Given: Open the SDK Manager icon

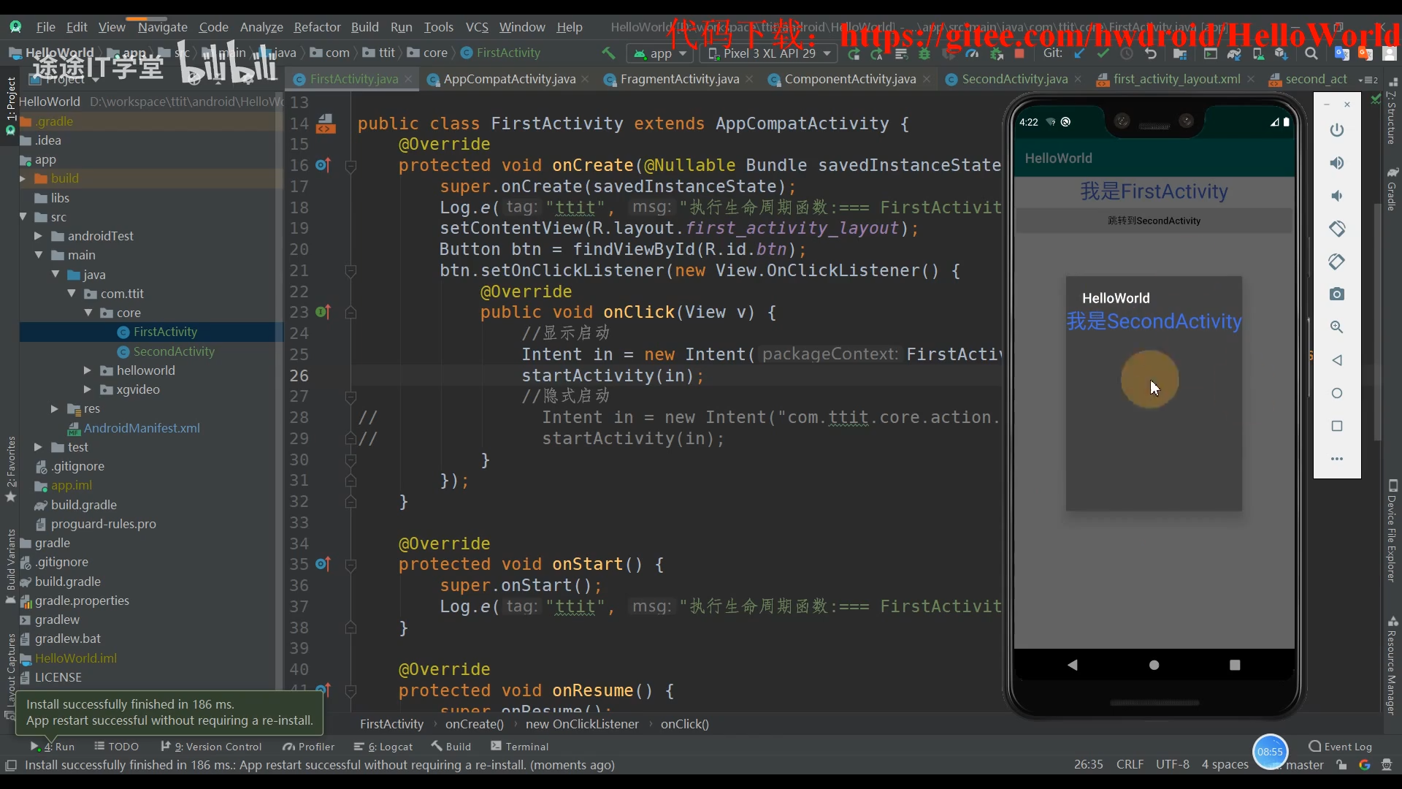Looking at the screenshot, I should click(1282, 53).
